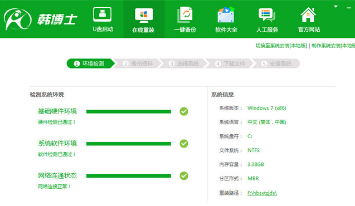
Task: Open the title bar dropdown menu arrow
Action: (335, 7)
